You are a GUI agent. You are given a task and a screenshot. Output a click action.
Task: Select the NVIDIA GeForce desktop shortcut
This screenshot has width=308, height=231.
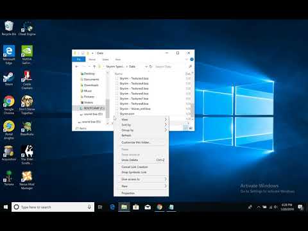(27, 55)
